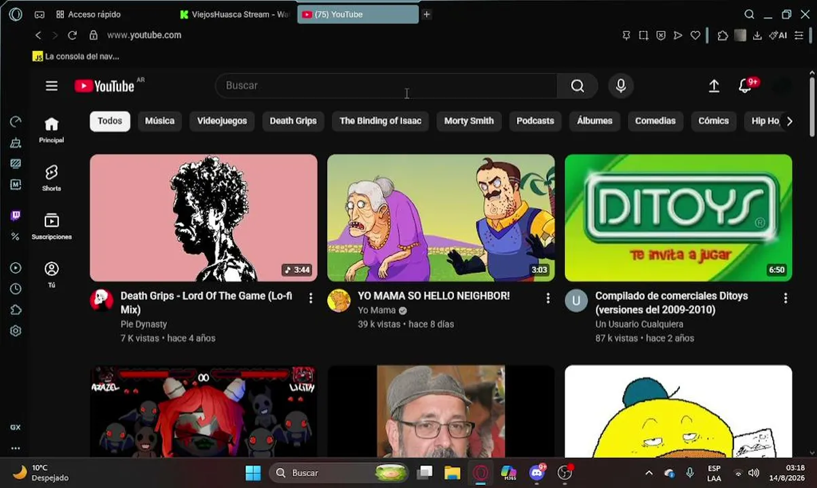The image size is (817, 488).
Task: Open File Explorer from the taskbar
Action: coord(453,472)
